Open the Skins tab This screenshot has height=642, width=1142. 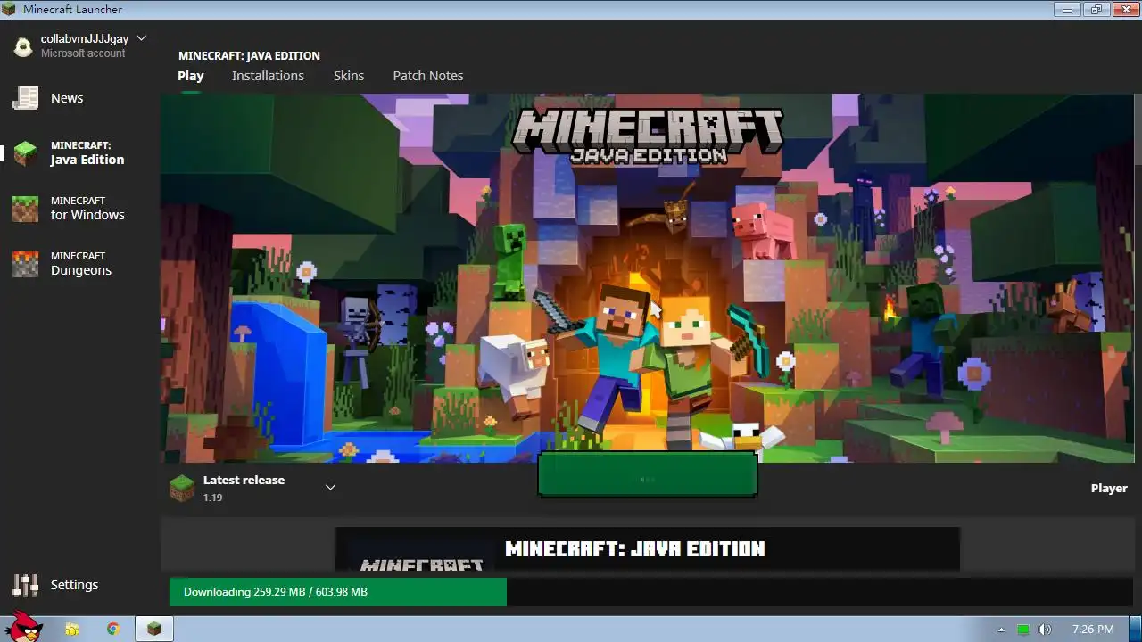pyautogui.click(x=349, y=76)
